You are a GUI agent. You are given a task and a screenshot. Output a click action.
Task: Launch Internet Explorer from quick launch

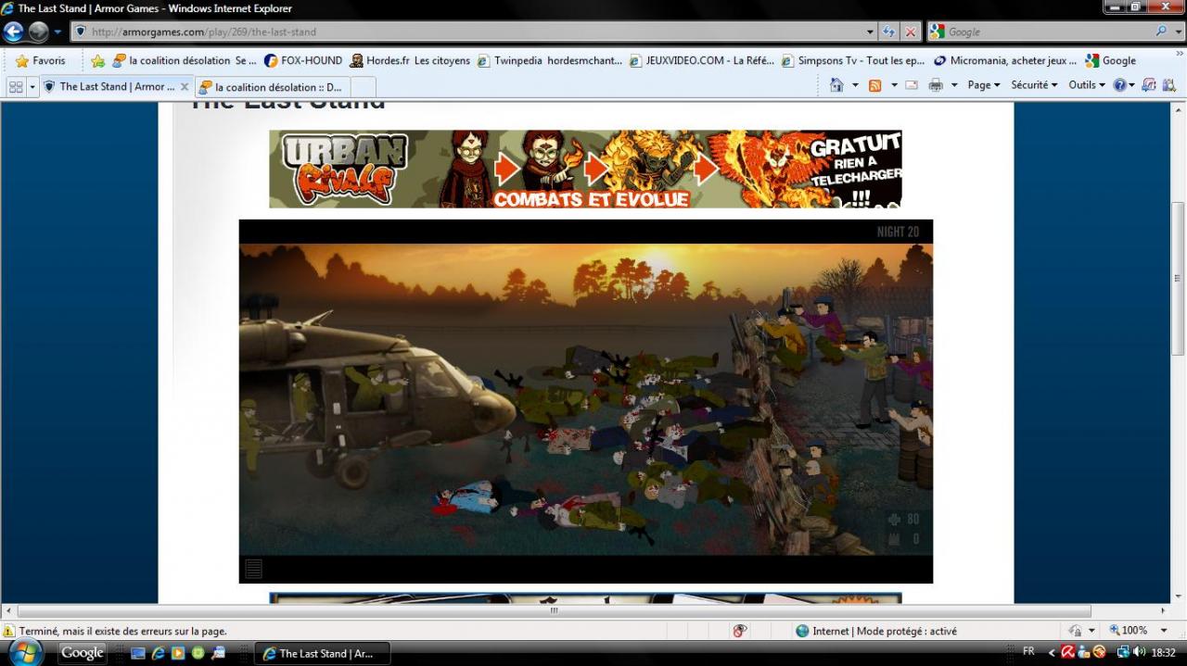click(159, 653)
